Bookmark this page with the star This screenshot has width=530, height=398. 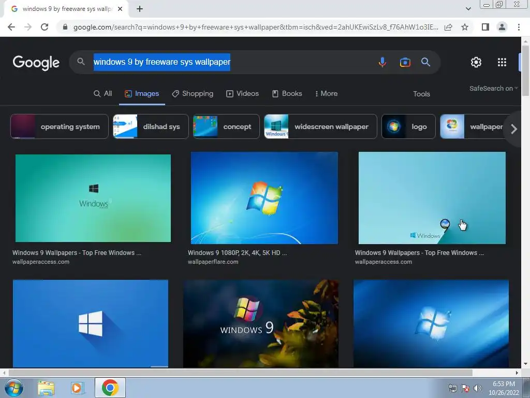coord(465,27)
